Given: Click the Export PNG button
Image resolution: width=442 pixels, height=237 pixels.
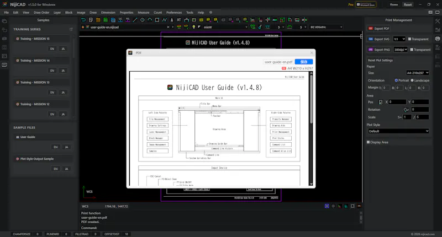Looking at the screenshot, I should click(379, 50).
